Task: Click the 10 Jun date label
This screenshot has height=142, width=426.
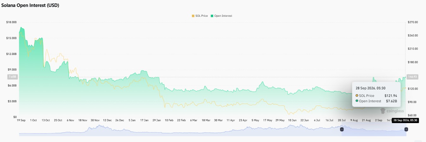Action: [x=292, y=120]
